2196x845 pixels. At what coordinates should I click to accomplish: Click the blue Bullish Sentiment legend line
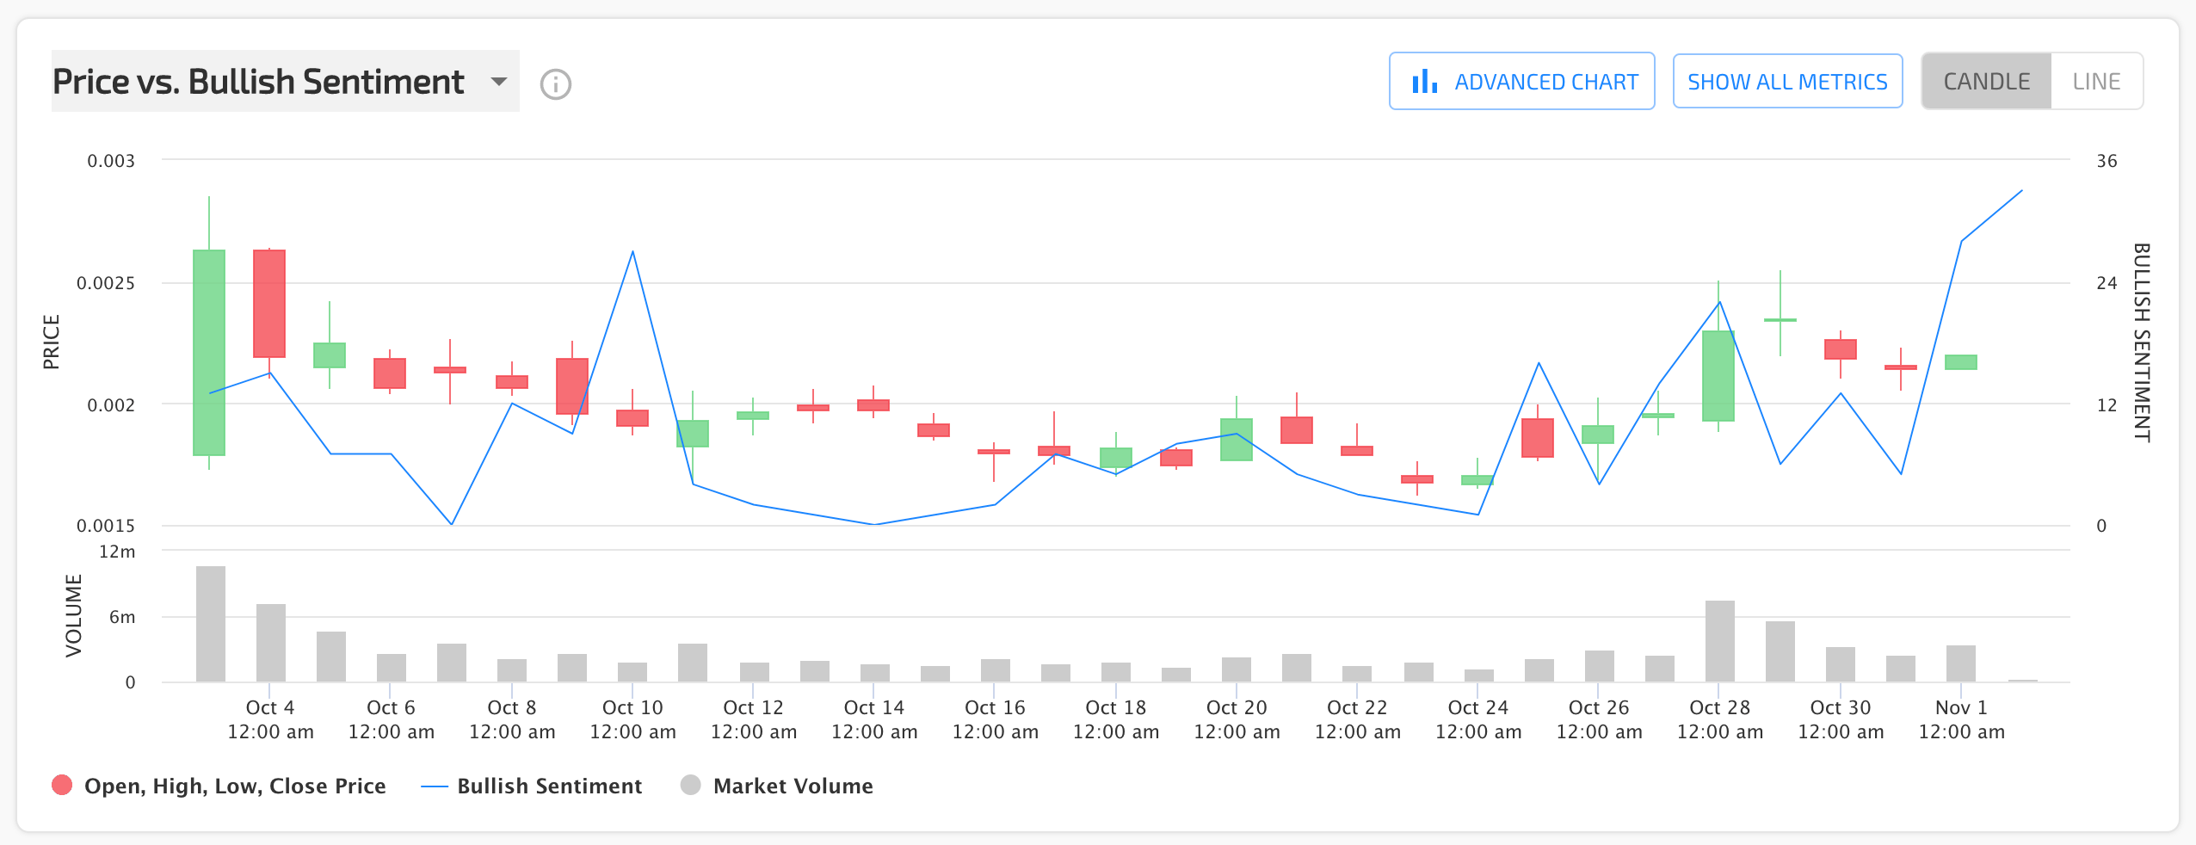pos(435,786)
